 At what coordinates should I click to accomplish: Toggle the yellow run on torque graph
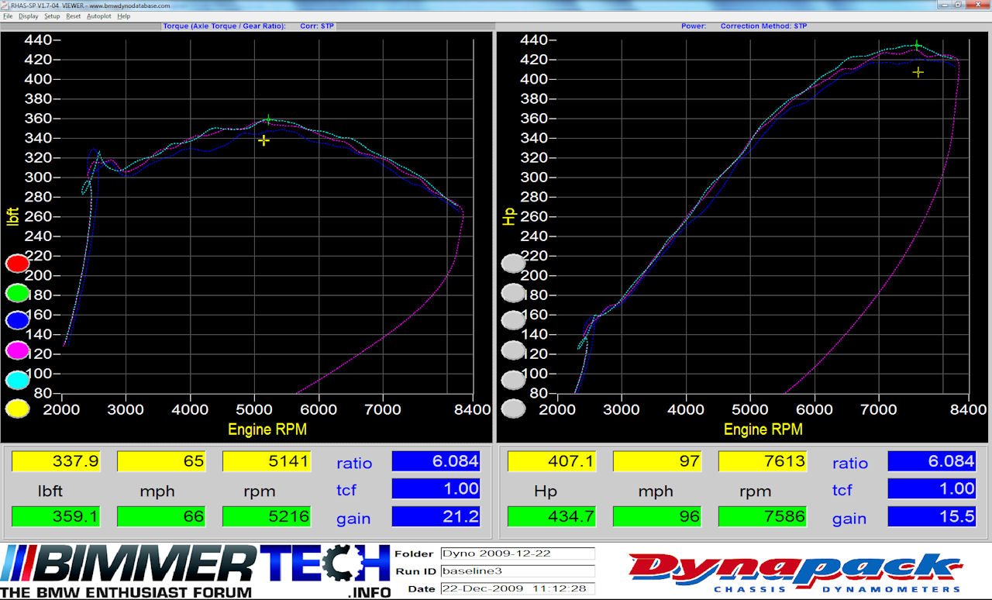(x=17, y=409)
